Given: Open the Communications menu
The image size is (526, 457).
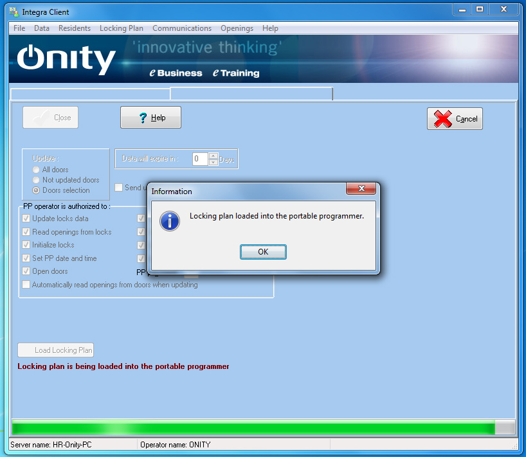Looking at the screenshot, I should (x=182, y=28).
